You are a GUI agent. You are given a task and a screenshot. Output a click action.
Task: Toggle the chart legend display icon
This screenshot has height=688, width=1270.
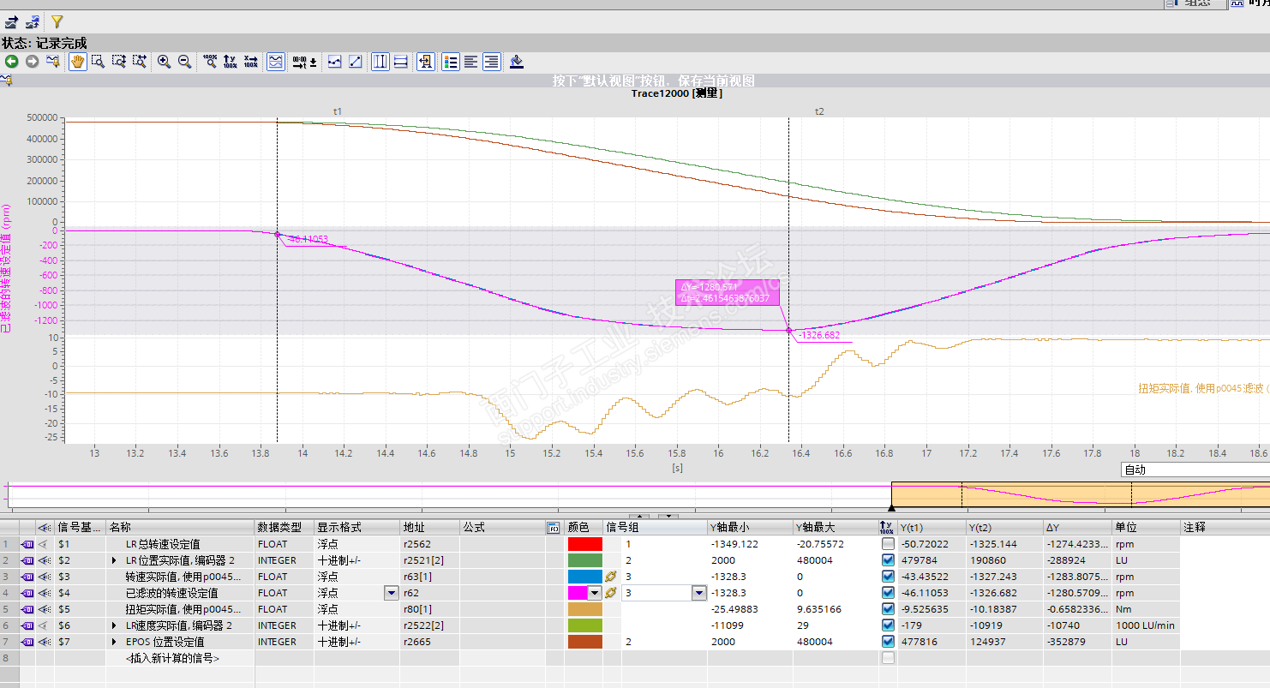pos(451,62)
